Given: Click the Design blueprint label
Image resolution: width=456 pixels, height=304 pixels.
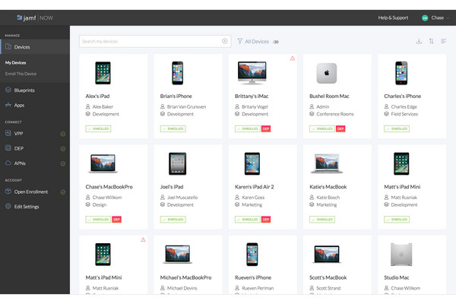Looking at the screenshot, I should (100, 204).
